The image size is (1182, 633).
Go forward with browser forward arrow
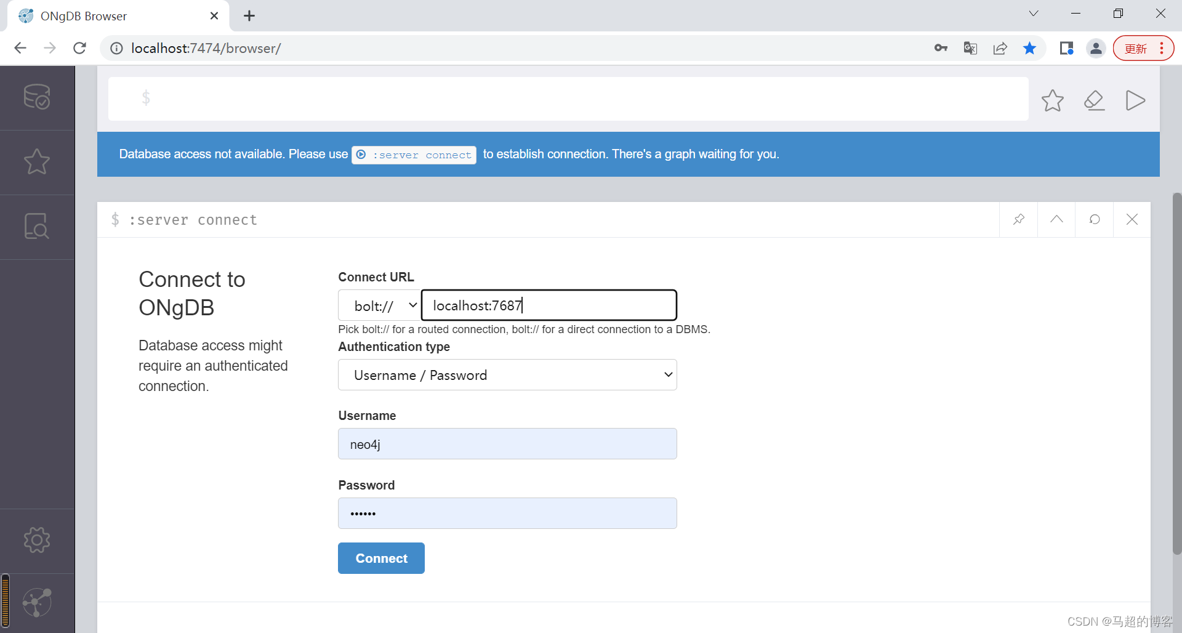click(x=50, y=48)
